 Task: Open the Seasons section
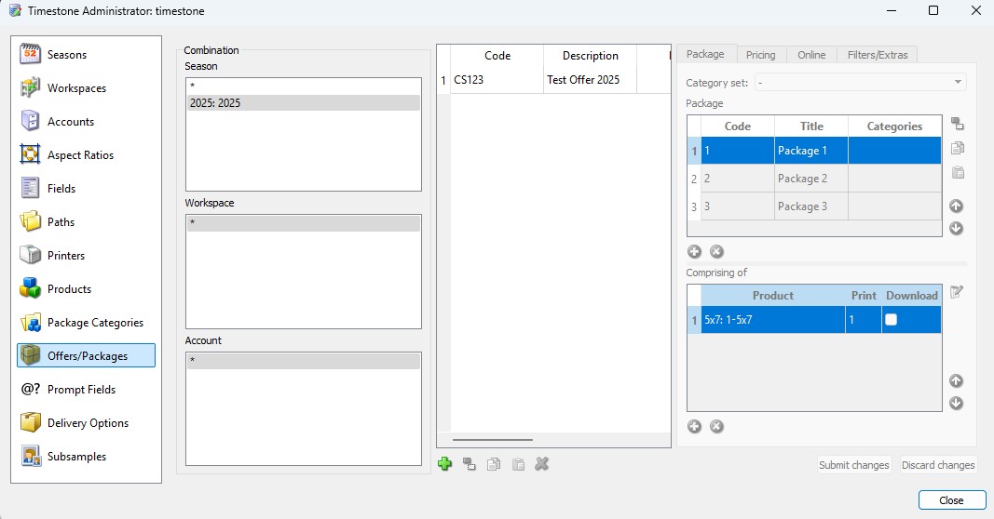86,55
